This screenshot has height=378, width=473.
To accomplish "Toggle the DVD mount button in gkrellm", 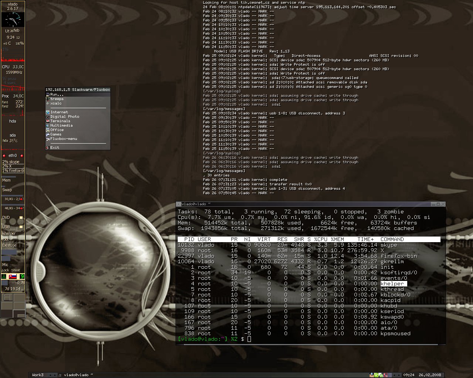I will 21,218.
